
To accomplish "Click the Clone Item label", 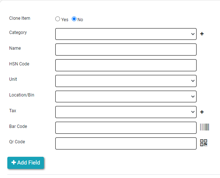I will 20,18.
